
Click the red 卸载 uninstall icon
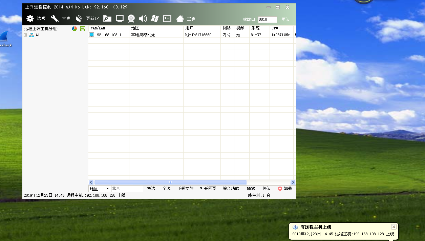pyautogui.click(x=280, y=189)
